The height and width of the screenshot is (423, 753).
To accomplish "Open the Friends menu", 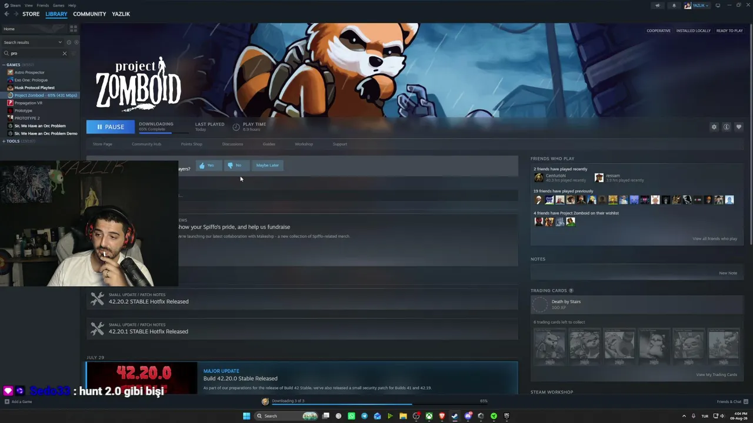I will coord(42,5).
